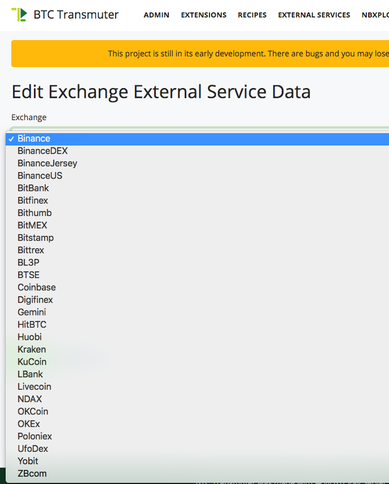Open the EXTENSIONS menu item

click(x=204, y=15)
